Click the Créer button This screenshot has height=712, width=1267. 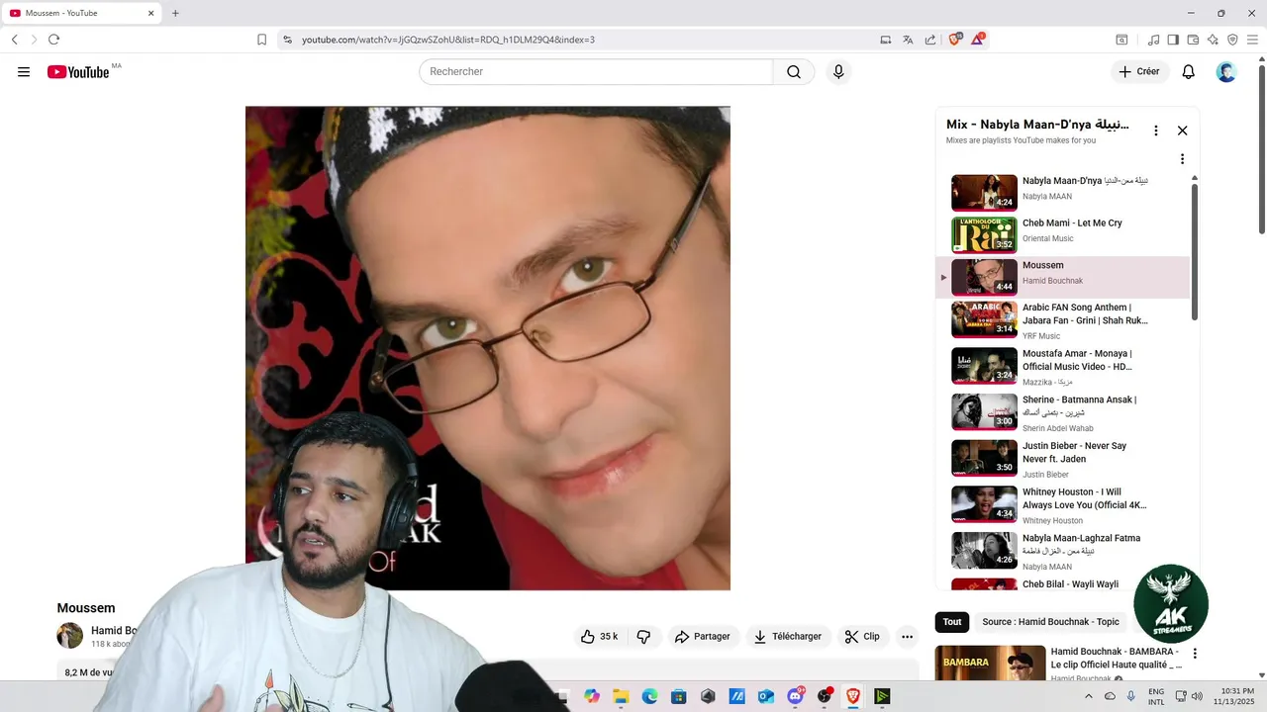(x=1139, y=72)
